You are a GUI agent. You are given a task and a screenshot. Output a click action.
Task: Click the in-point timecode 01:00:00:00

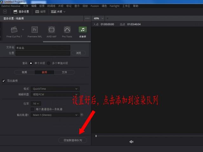point(107,24)
